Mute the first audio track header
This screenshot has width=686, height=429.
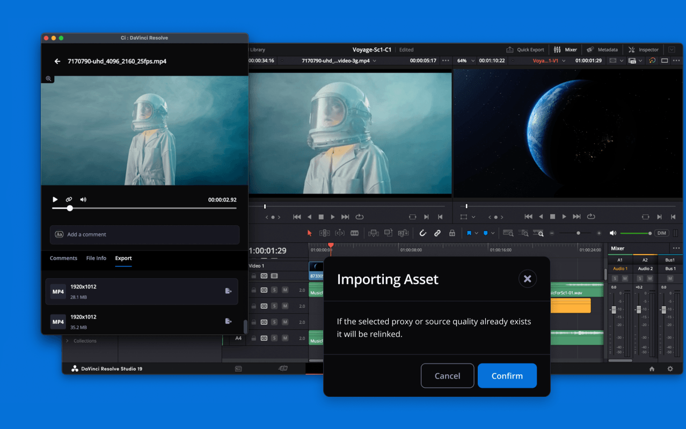[285, 290]
